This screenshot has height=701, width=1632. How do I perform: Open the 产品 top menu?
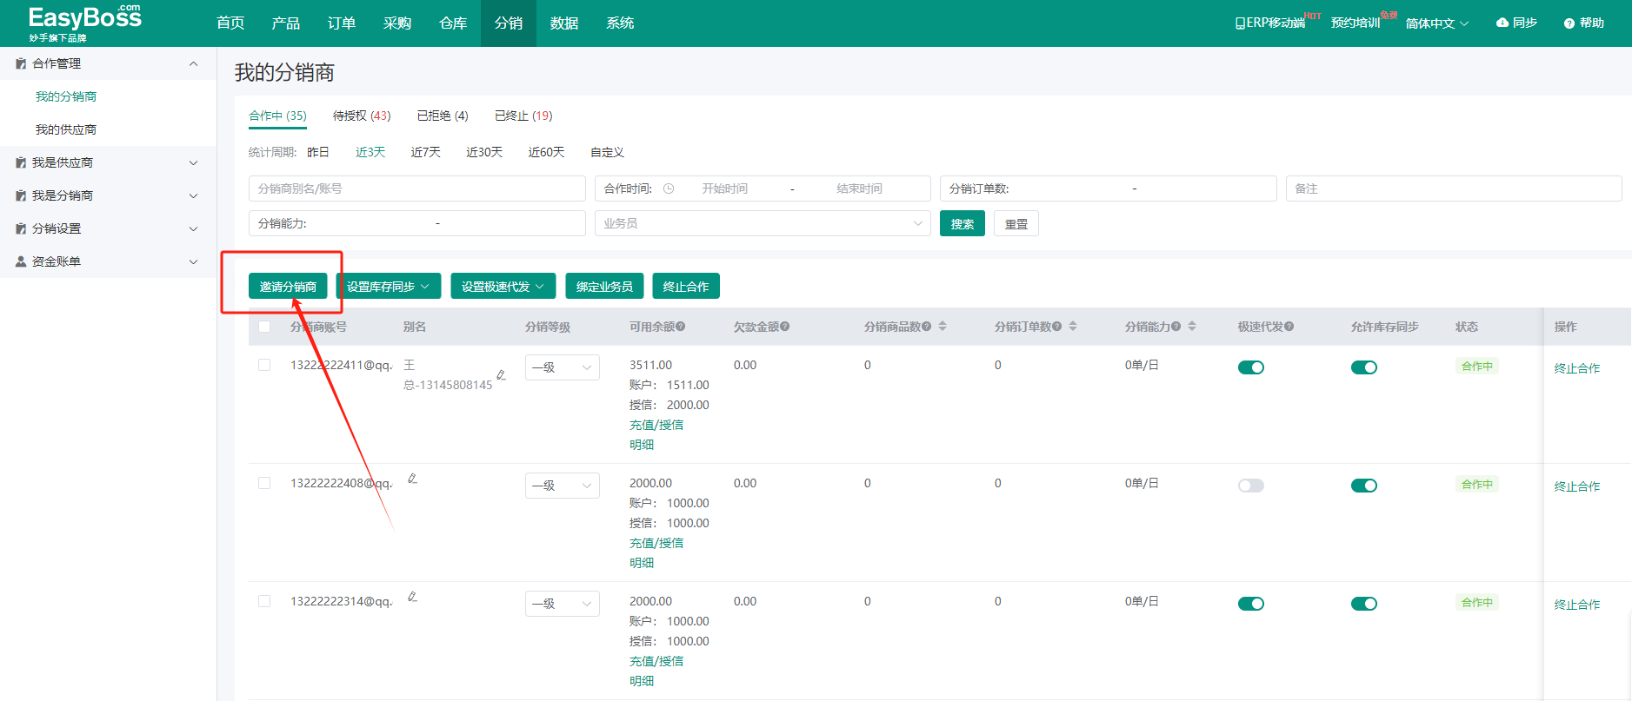pyautogui.click(x=286, y=23)
